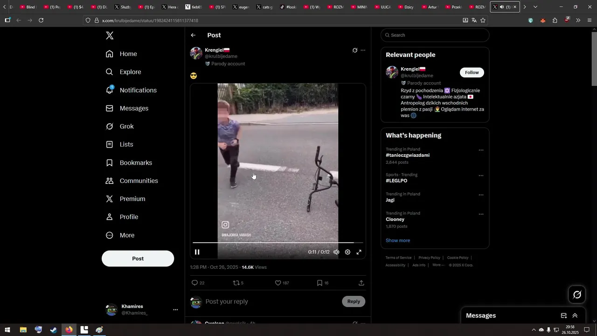The height and width of the screenshot is (336, 597).
Task: Click the video progress bar
Action: [278, 243]
